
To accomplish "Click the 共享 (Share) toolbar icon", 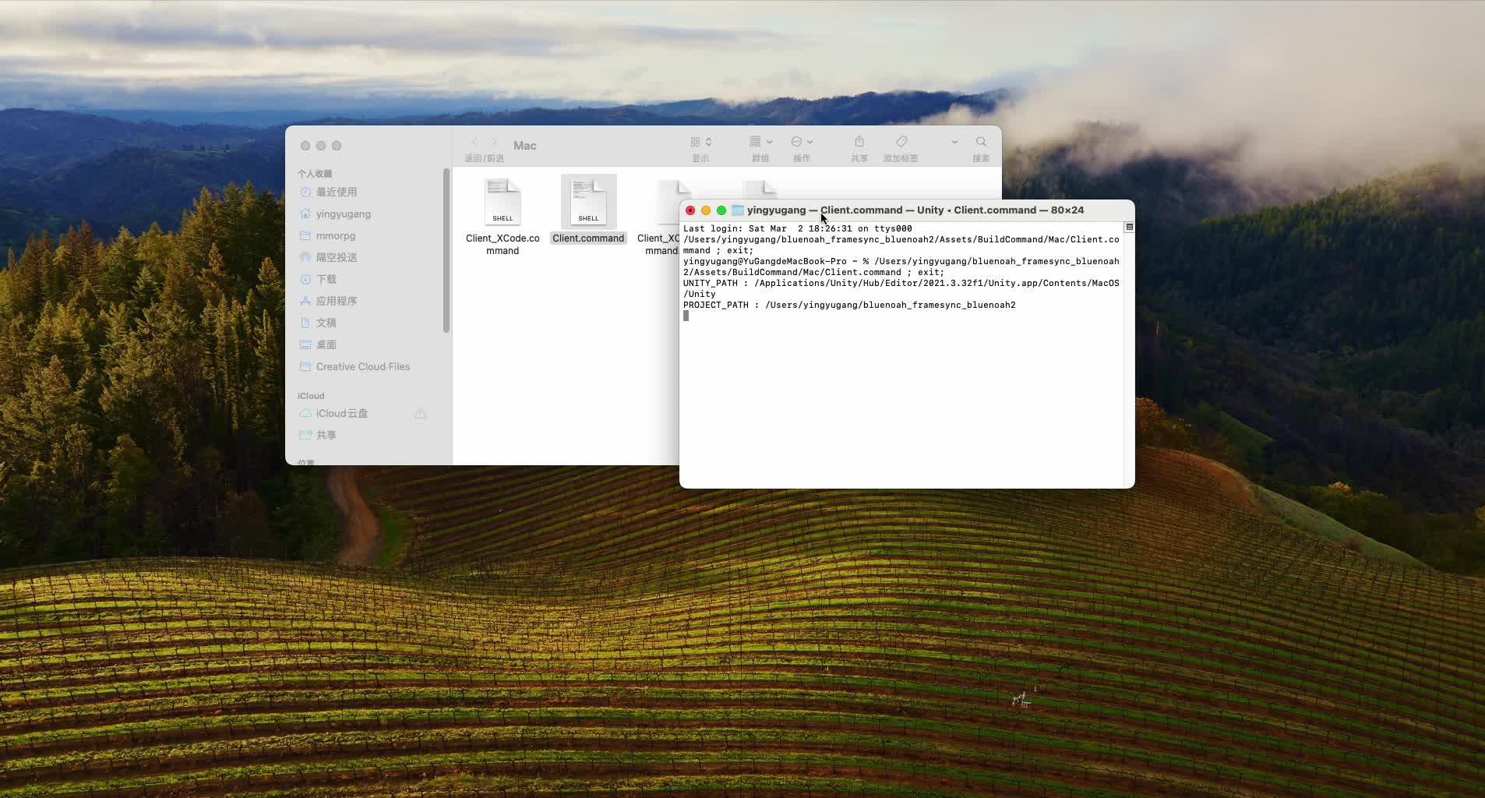I will 858,143.
